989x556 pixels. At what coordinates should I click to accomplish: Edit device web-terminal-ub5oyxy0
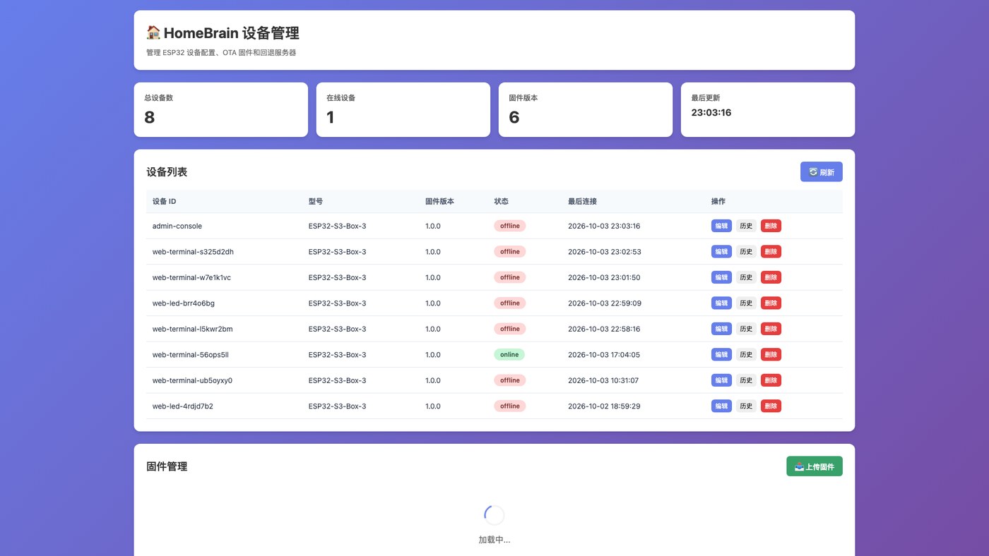[721, 380]
